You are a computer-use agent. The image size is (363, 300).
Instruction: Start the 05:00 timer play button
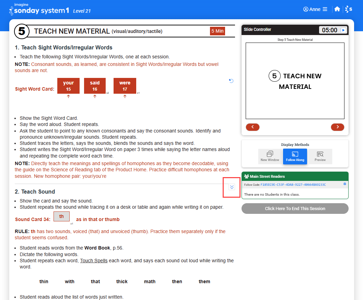tap(343, 30)
